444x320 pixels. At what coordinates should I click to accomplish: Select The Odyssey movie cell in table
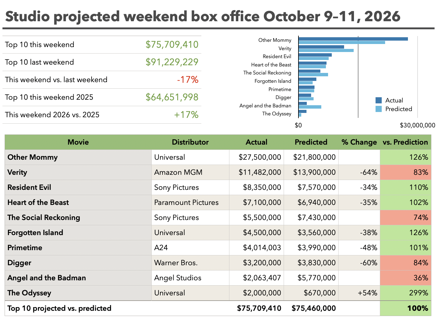coord(78,293)
